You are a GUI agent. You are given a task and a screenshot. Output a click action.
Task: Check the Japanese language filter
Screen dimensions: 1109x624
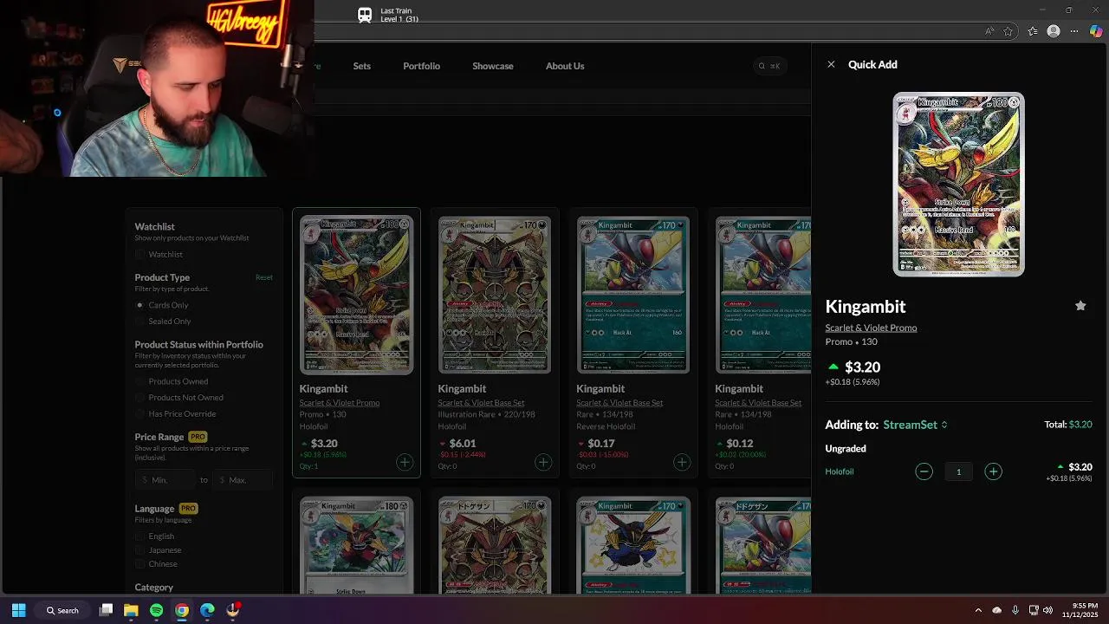pyautogui.click(x=140, y=550)
